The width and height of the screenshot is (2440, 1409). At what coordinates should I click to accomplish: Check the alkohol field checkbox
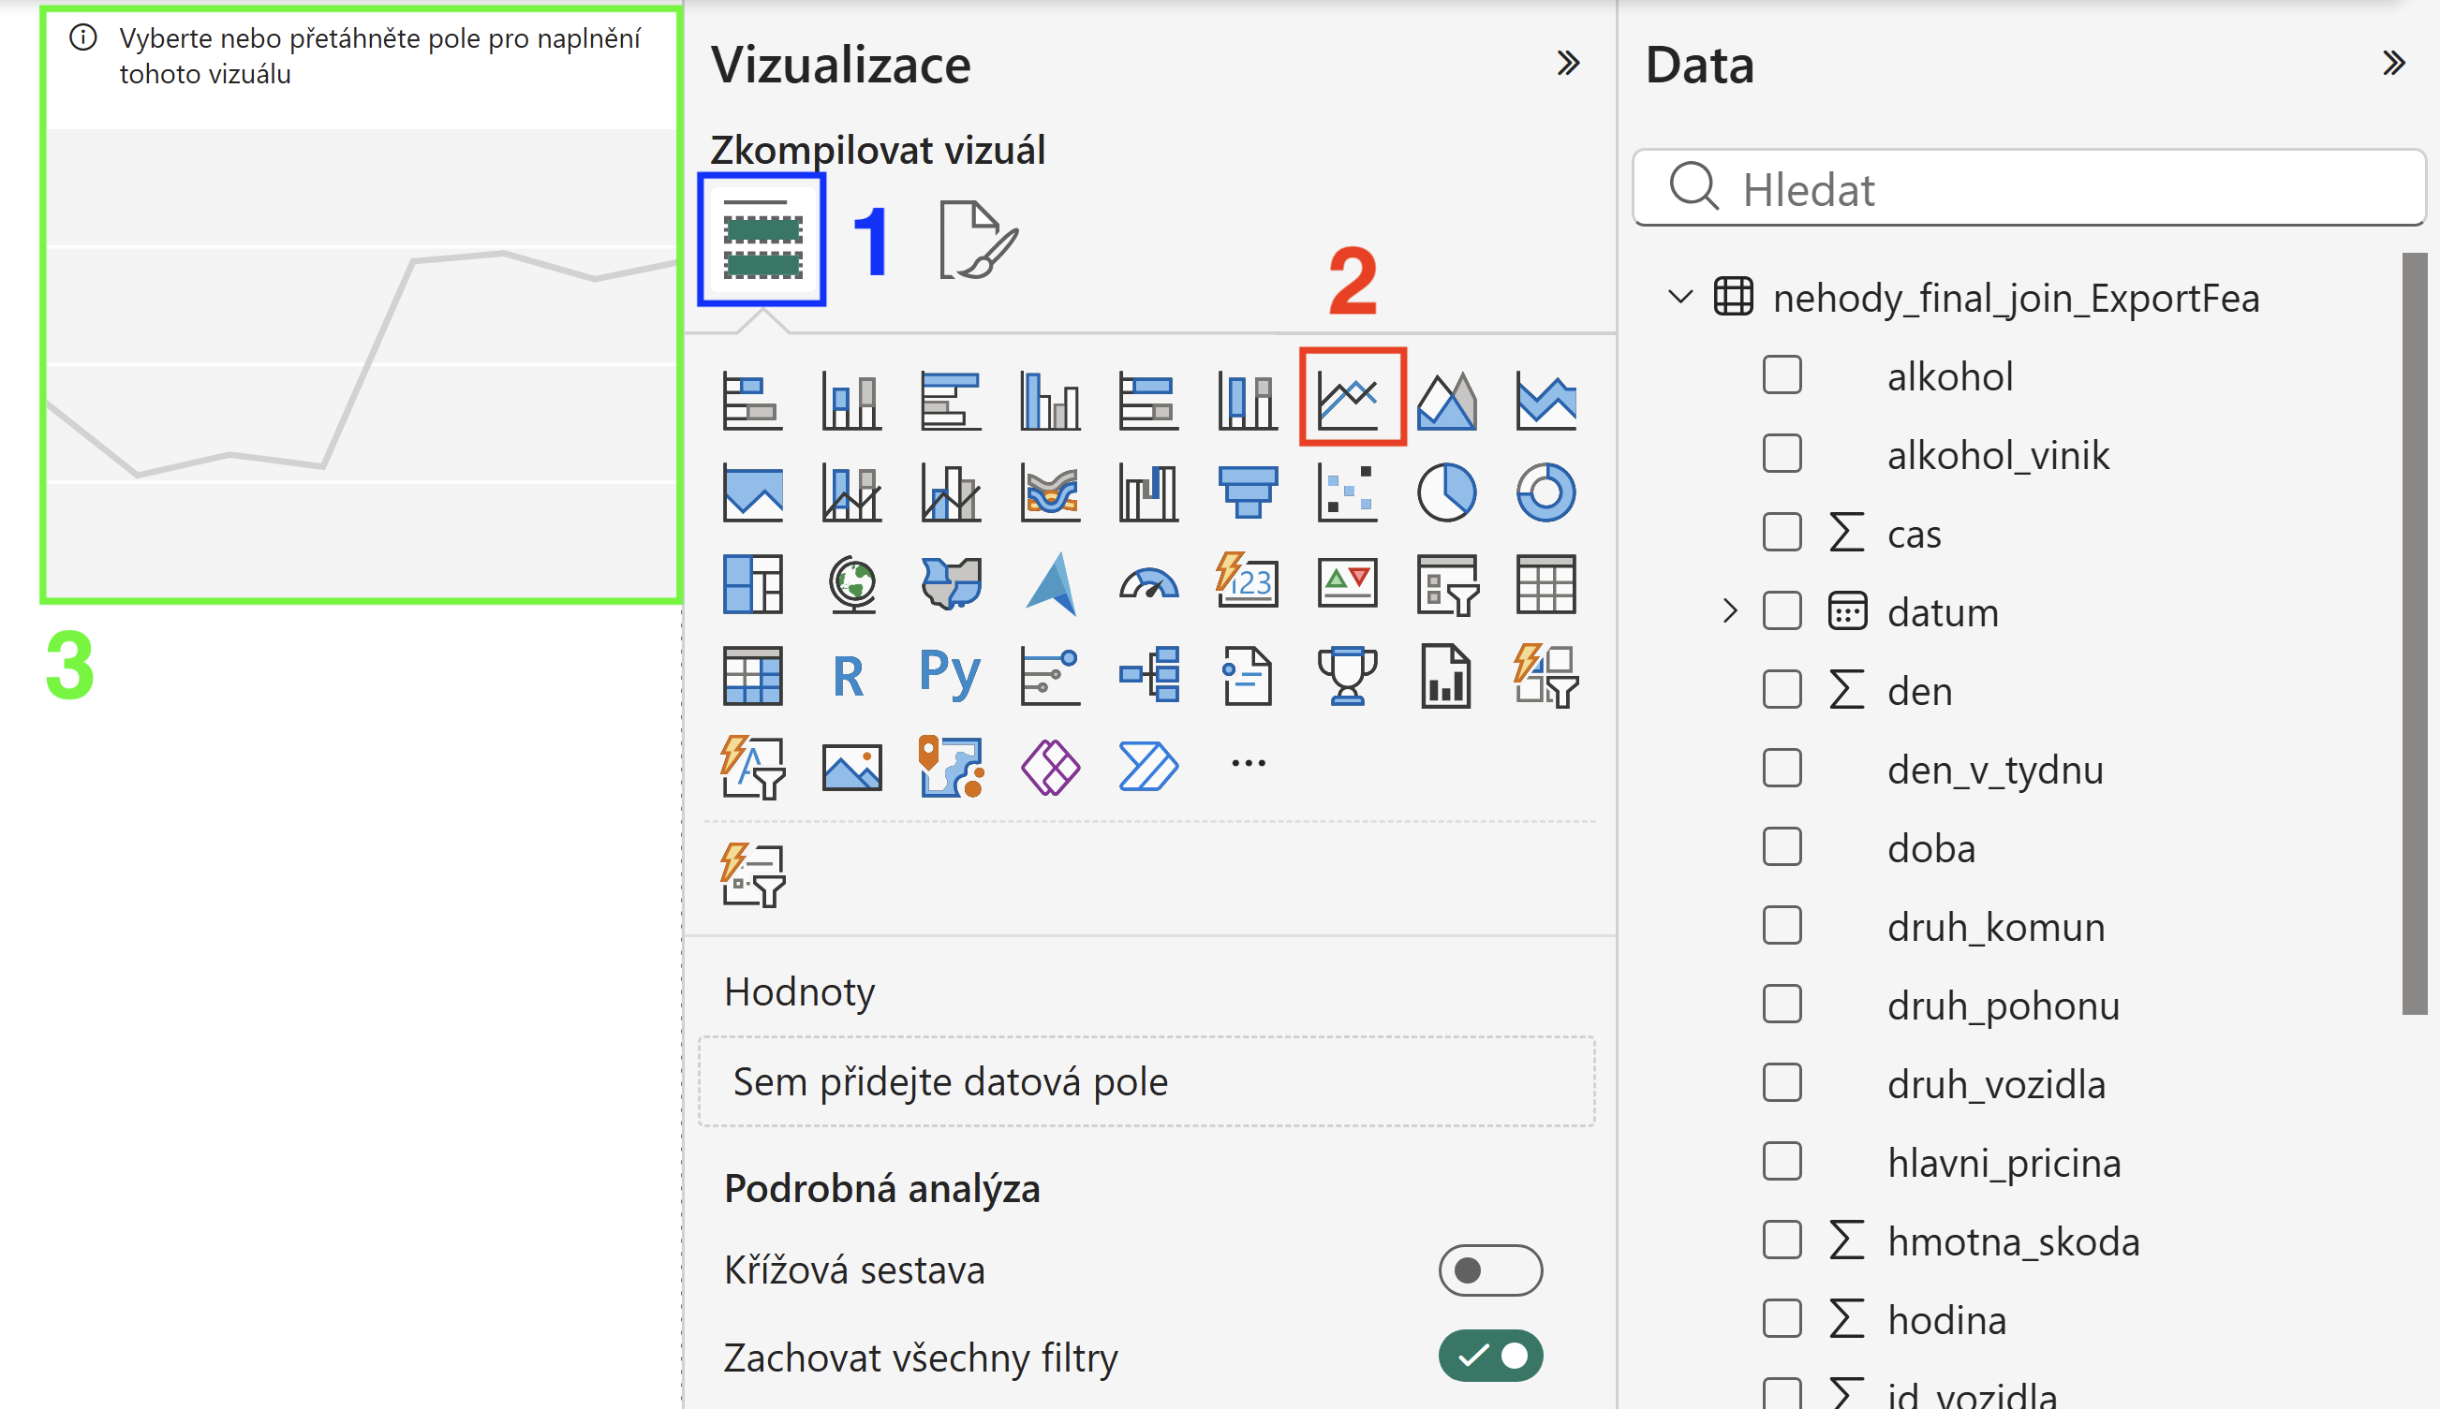(x=1782, y=375)
